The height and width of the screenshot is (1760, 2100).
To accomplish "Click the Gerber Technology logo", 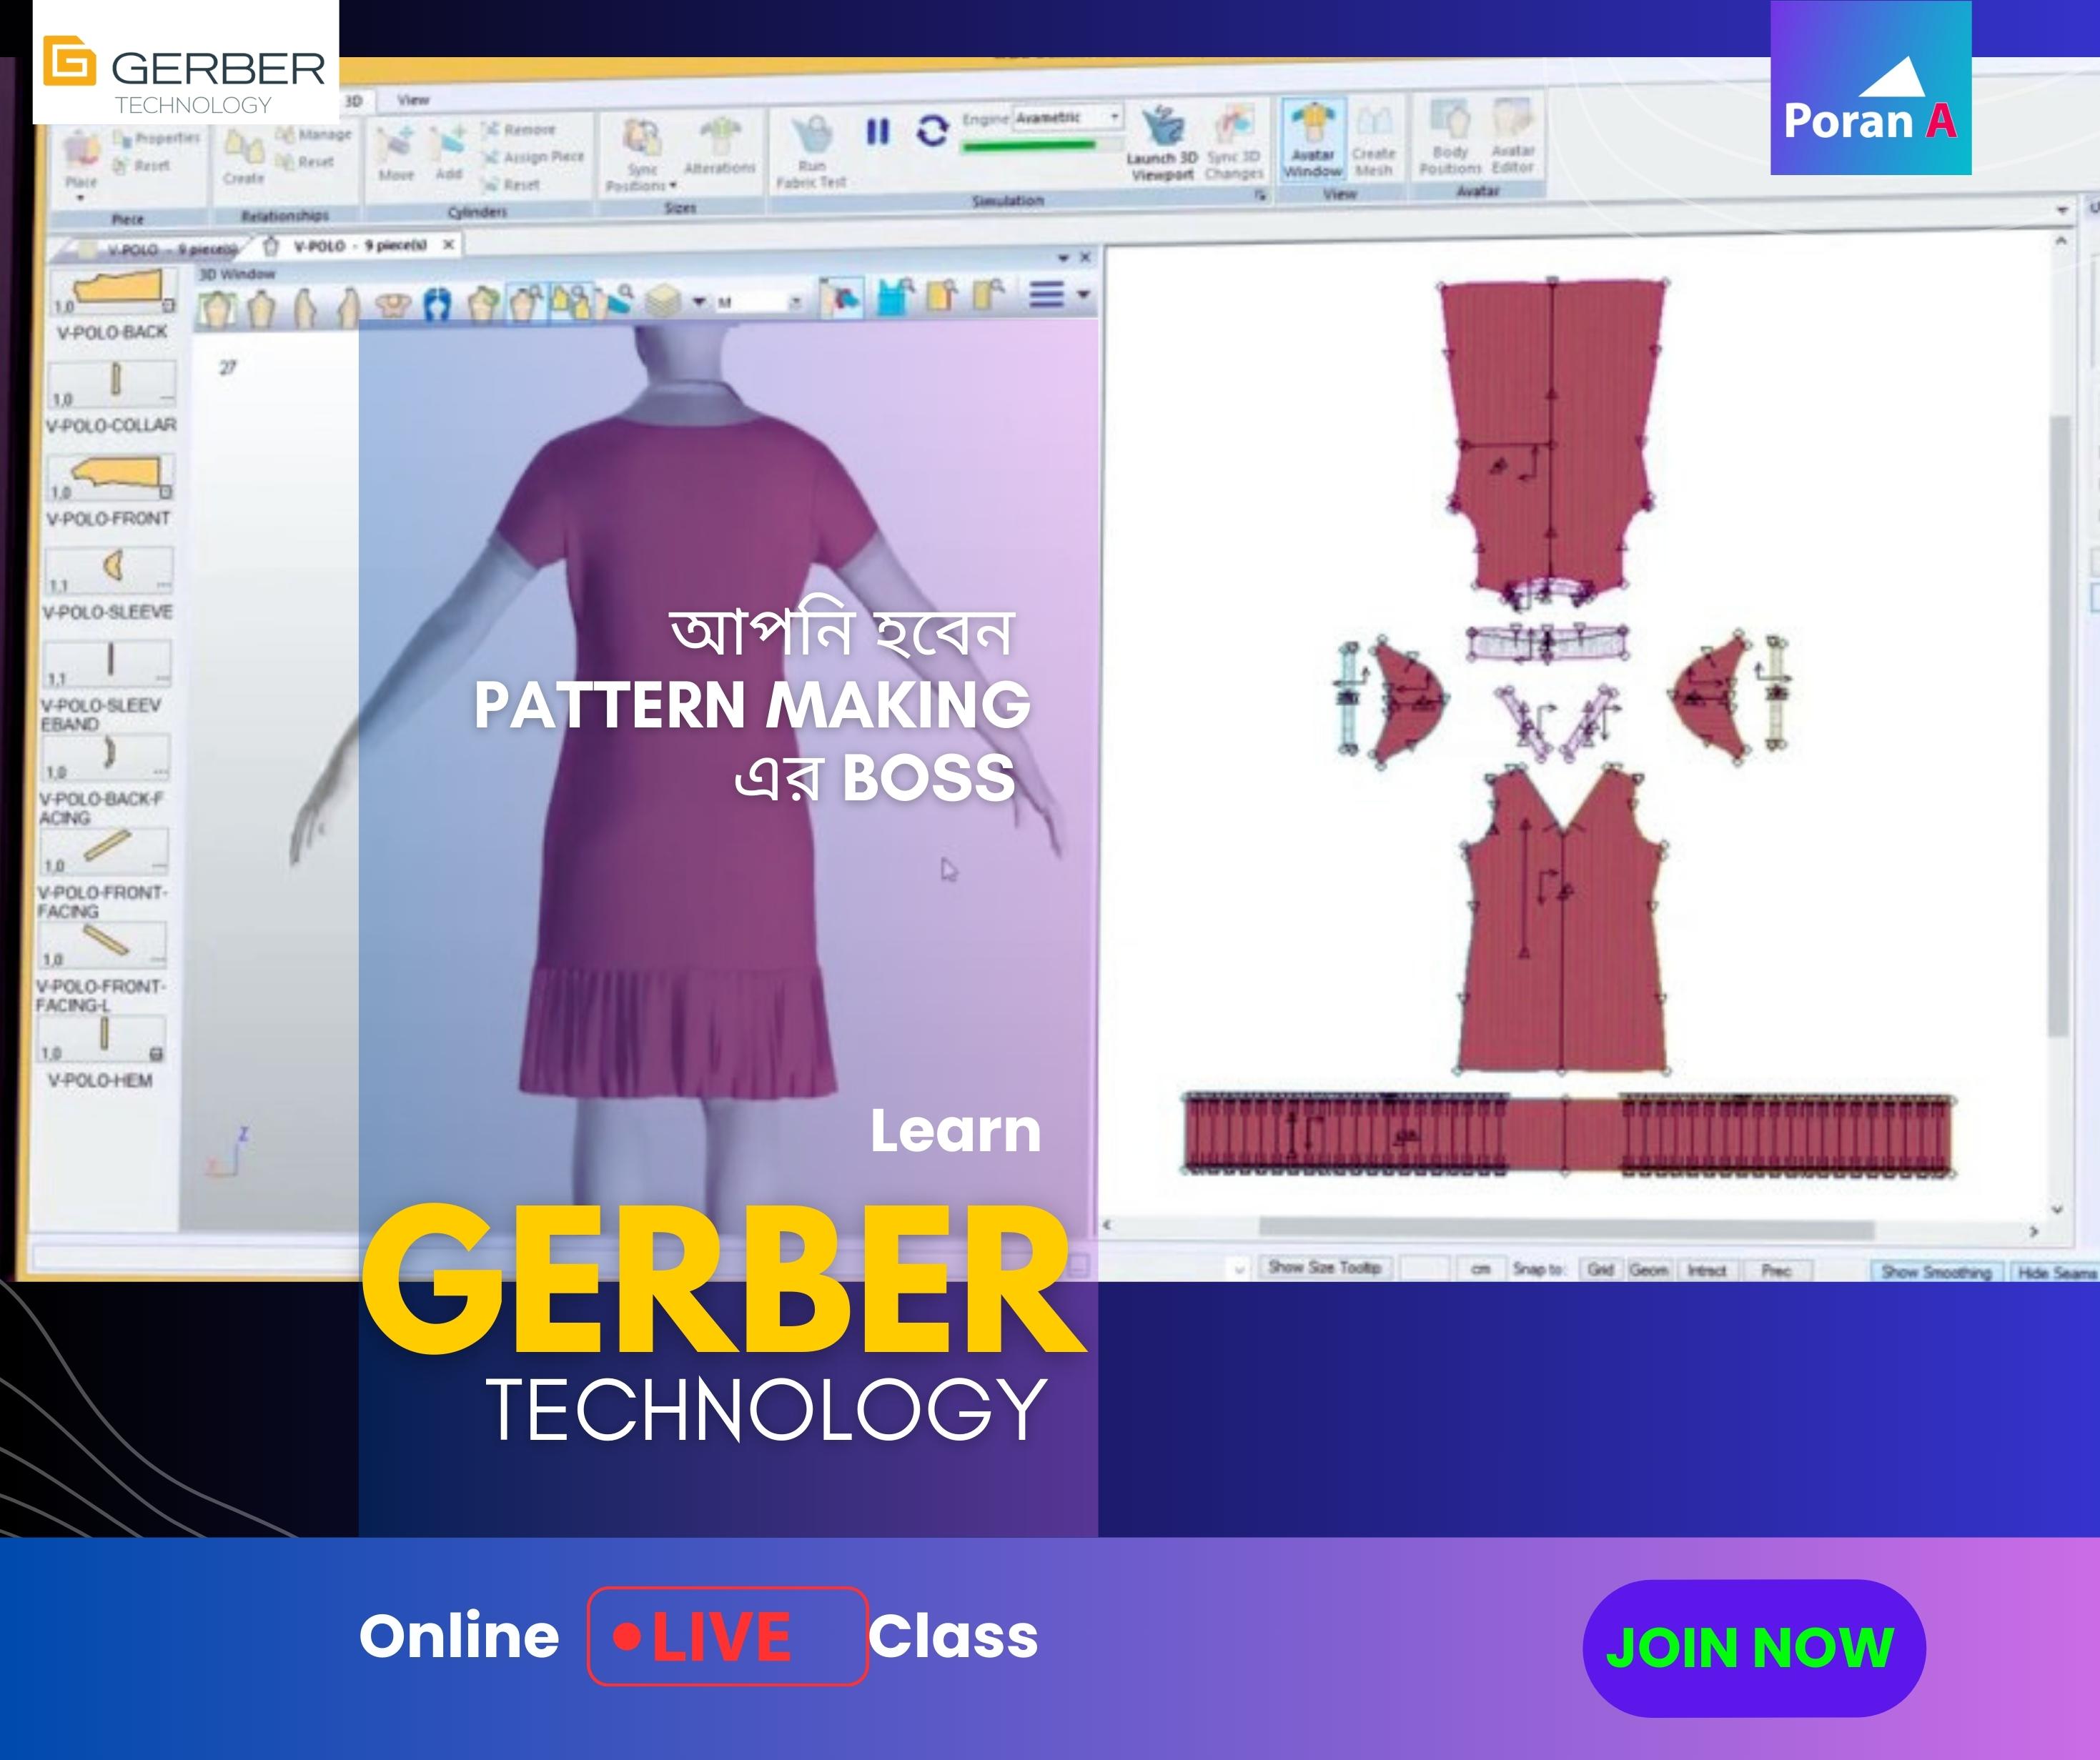I will click(x=186, y=62).
